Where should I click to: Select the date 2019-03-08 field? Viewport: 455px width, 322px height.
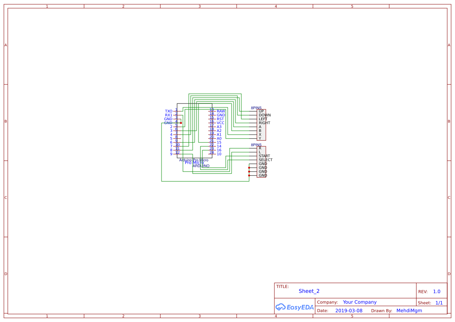coord(348,310)
